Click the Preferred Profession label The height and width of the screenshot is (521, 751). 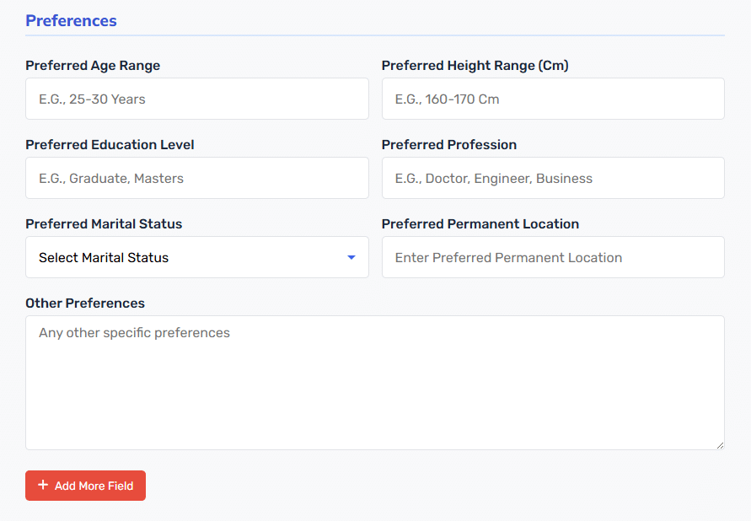coord(448,145)
